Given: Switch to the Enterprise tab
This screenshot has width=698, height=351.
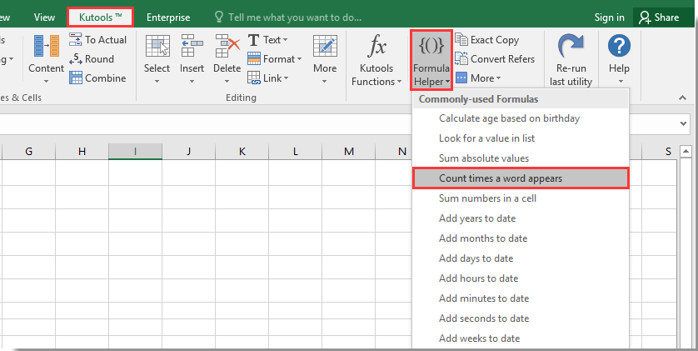Looking at the screenshot, I should coord(168,18).
